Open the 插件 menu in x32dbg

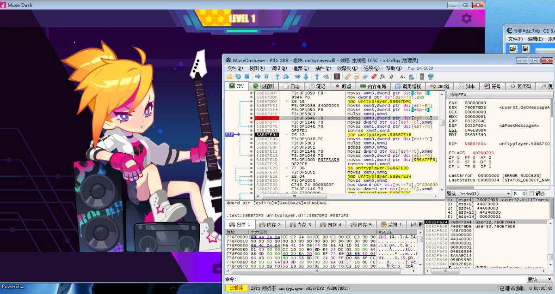323,68
